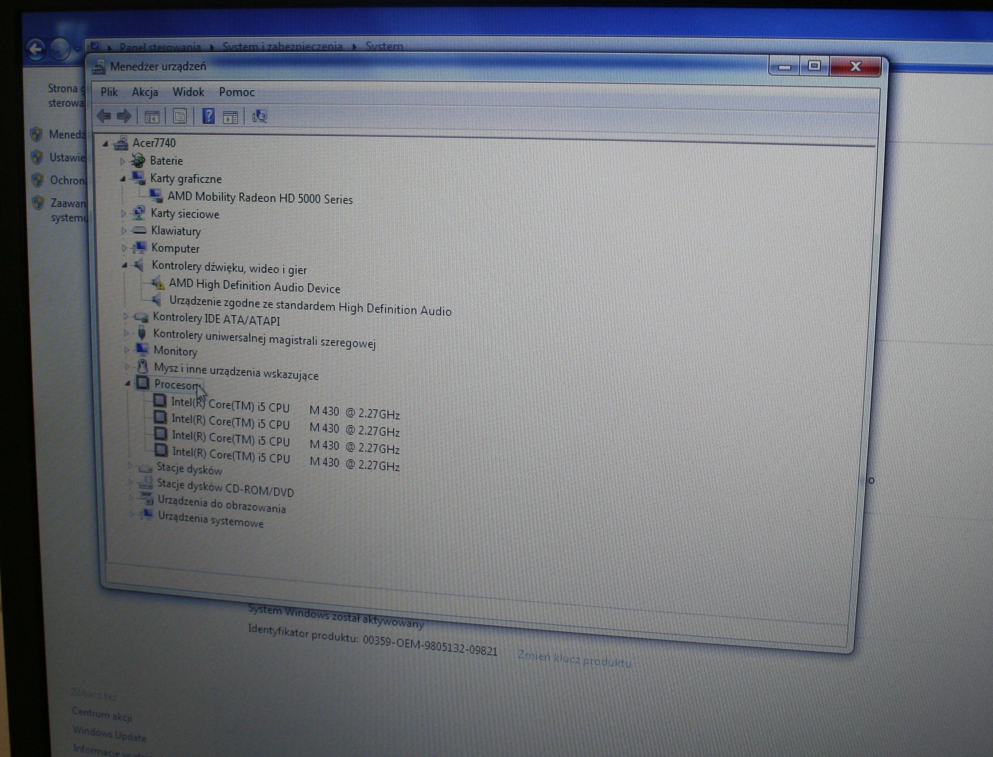Select the Baterie battery icon
The height and width of the screenshot is (757, 993).
(x=138, y=160)
